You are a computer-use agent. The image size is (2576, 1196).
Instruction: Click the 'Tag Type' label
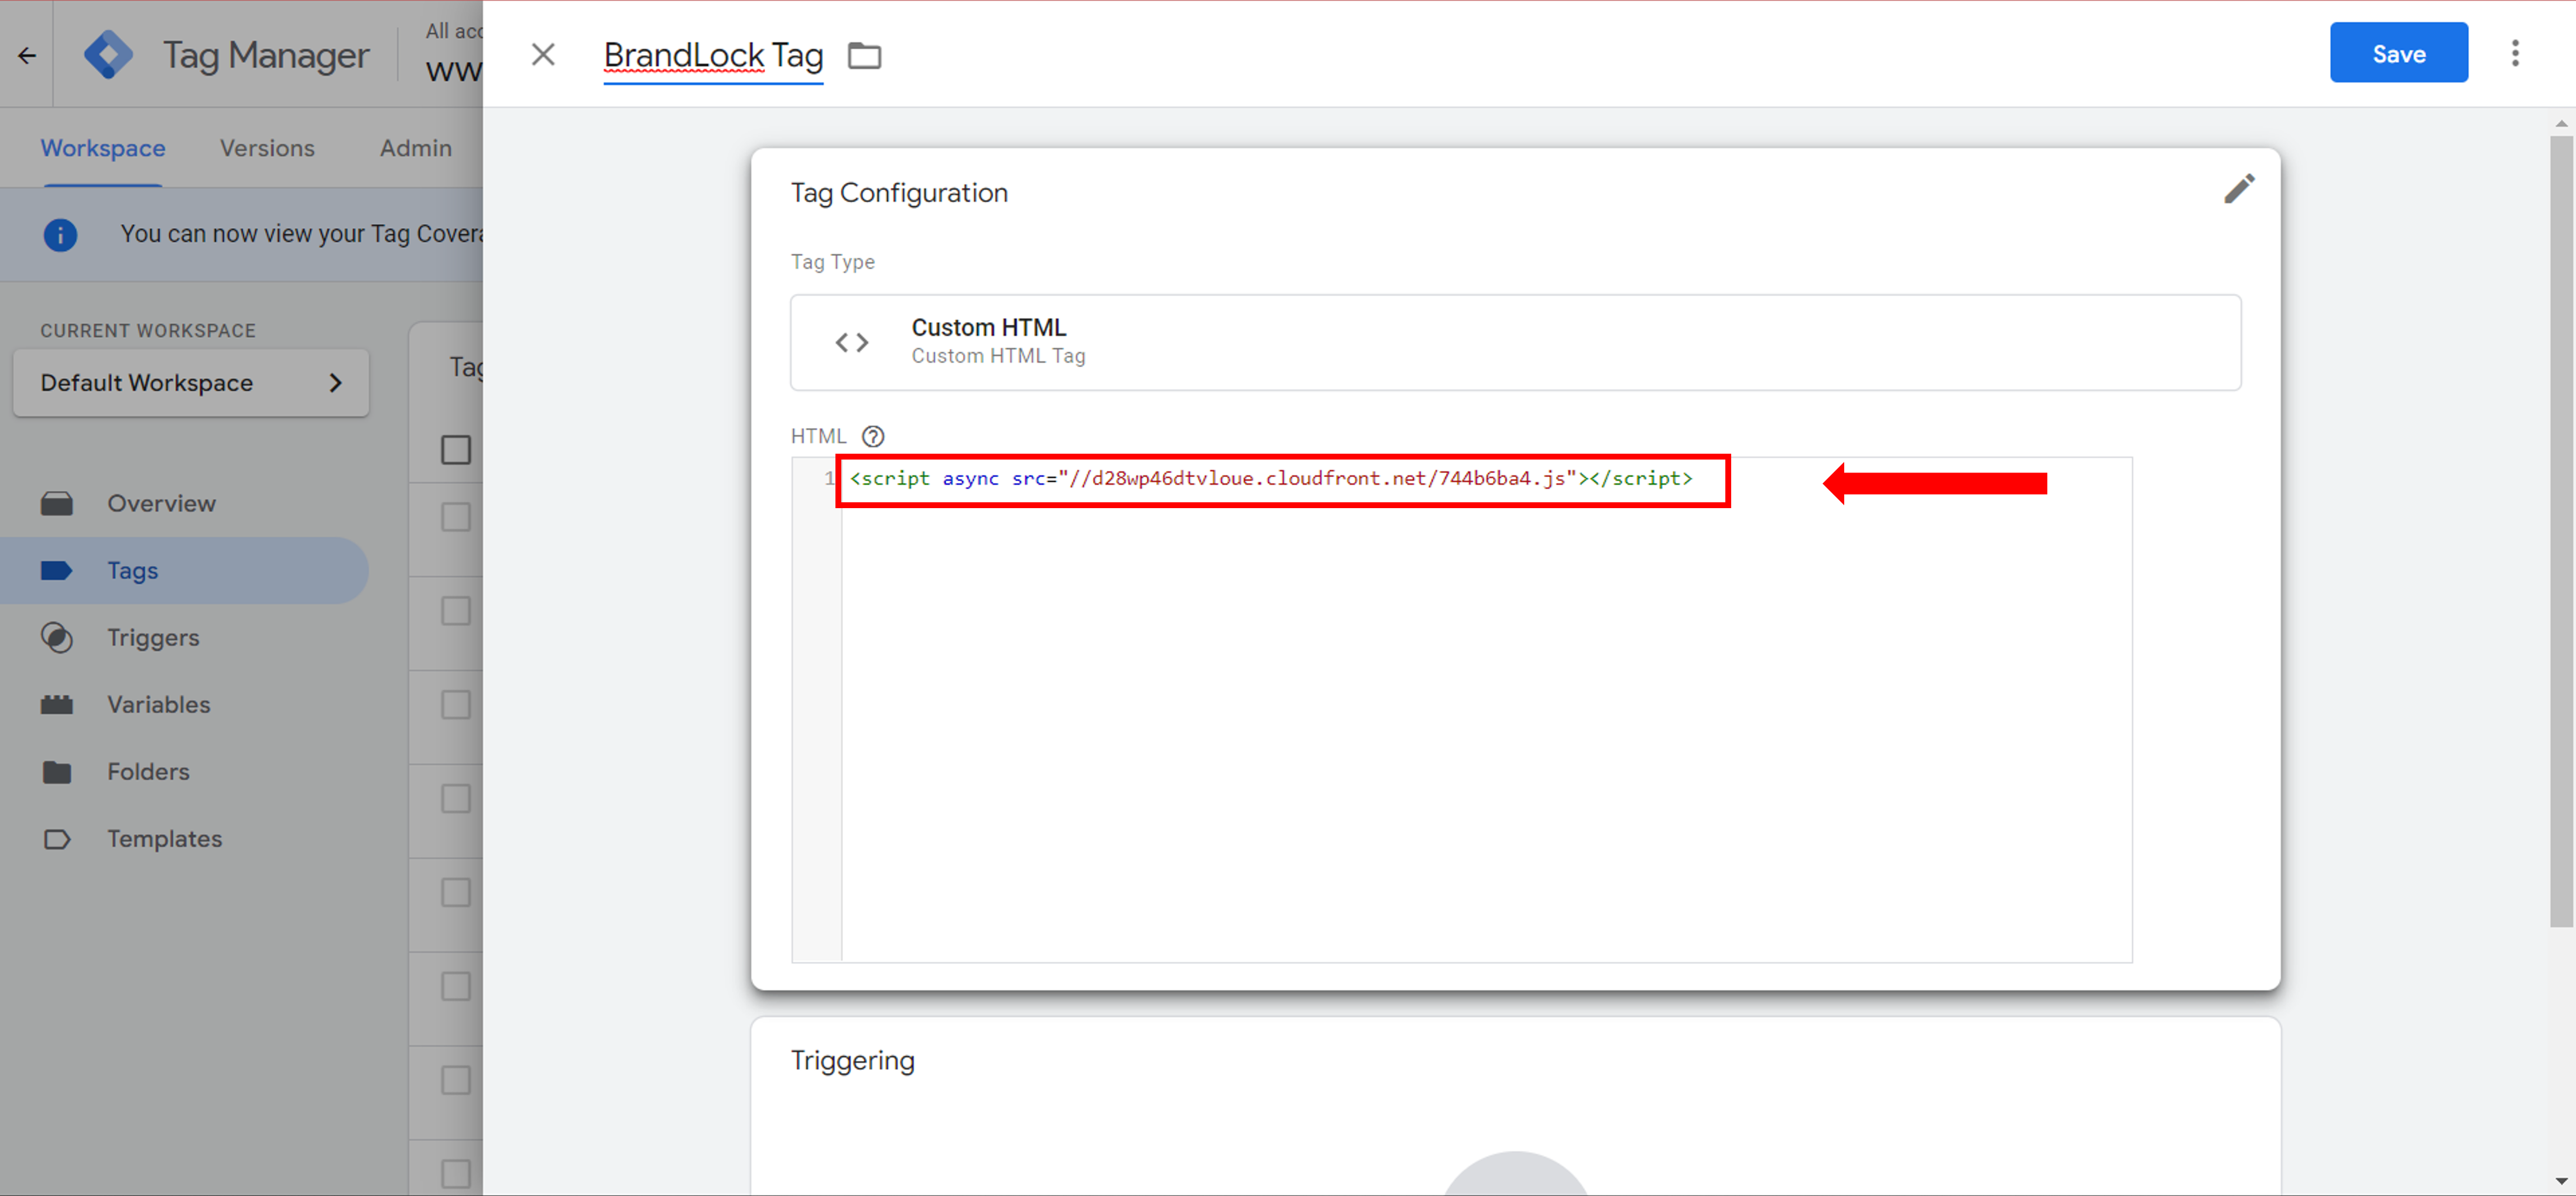tap(833, 262)
